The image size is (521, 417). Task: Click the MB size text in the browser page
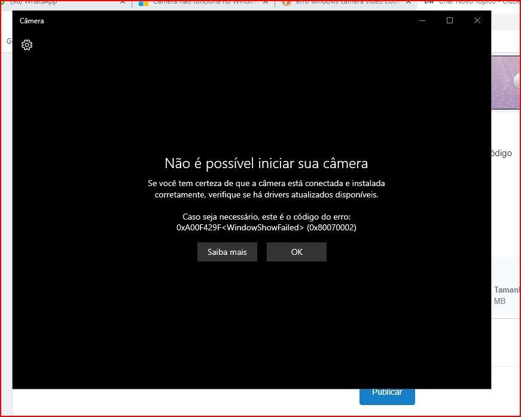click(x=499, y=302)
